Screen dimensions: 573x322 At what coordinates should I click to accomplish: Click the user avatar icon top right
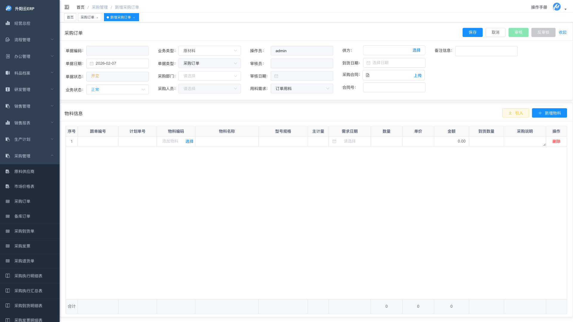[557, 7]
